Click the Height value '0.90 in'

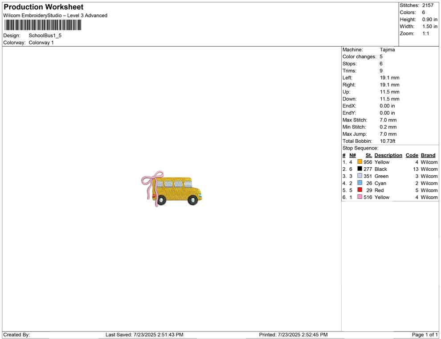[430, 20]
